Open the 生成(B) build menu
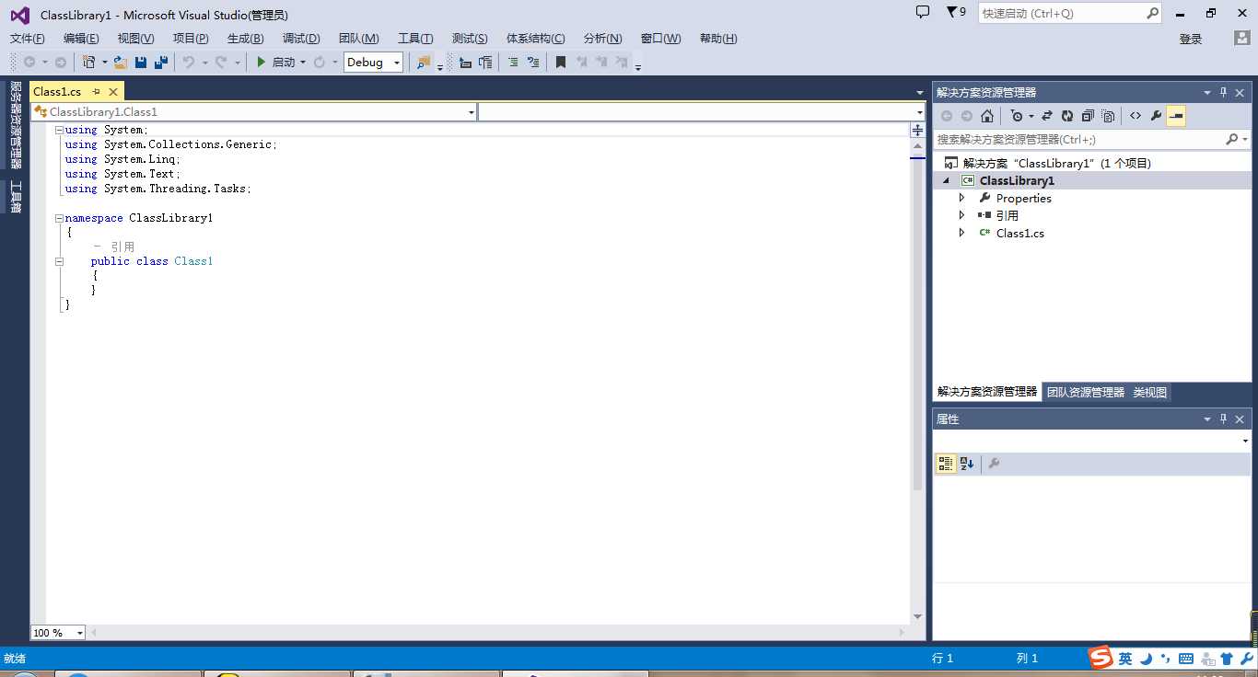Viewport: 1258px width, 677px height. pyautogui.click(x=245, y=38)
